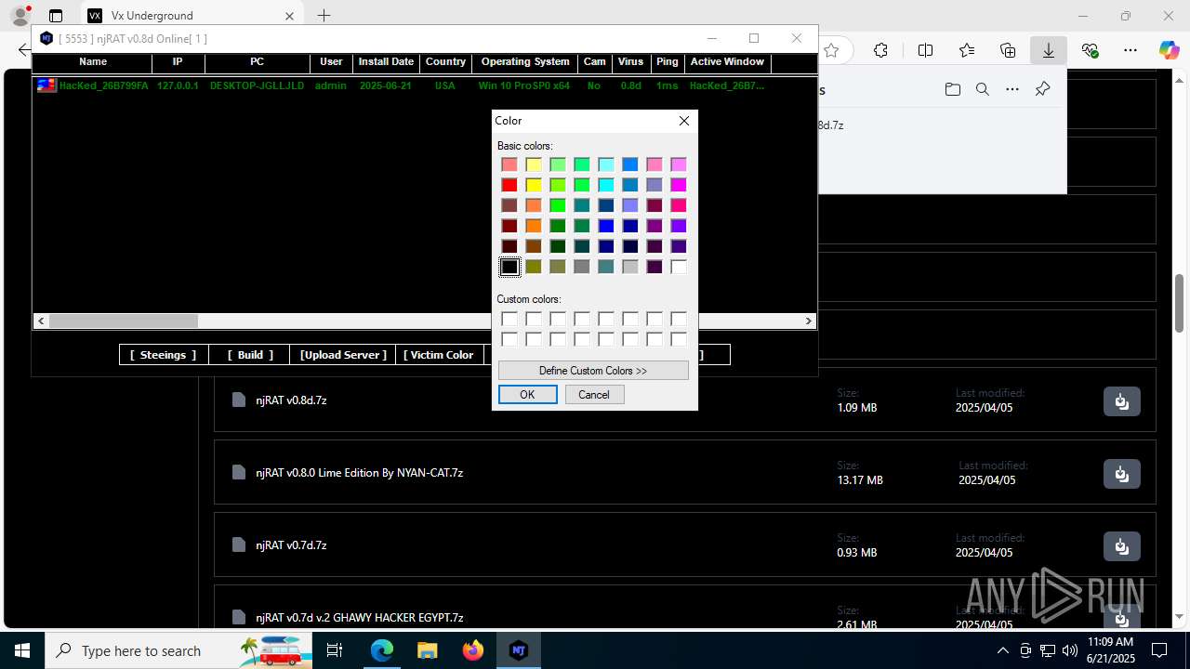1190x669 pixels.
Task: Toggle Edge split screen icon
Action: (925, 51)
